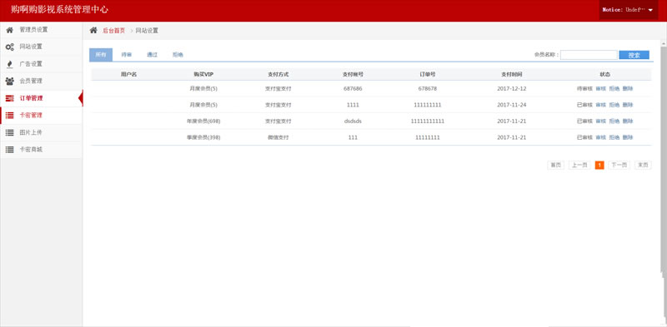The width and height of the screenshot is (667, 327).
Task: Click 删除 link for order 111111111
Action: click(628, 105)
